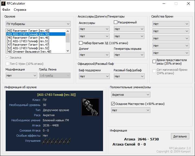The image size is (195, 156).
Task: Uncheck Осадное Мастерство (+50% атаки)
Action: (113, 104)
